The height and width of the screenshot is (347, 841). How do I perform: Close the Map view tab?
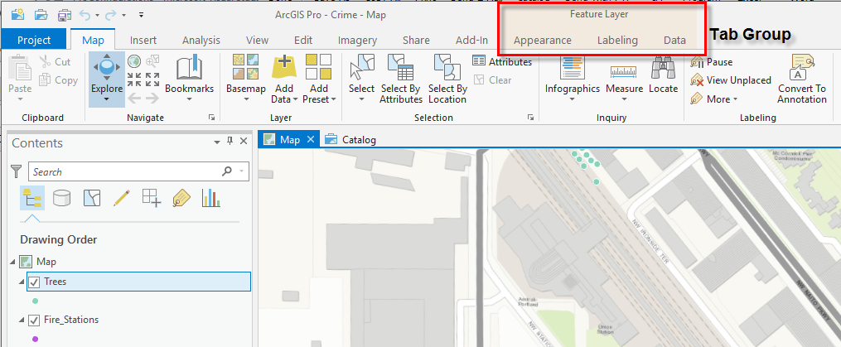tap(310, 139)
